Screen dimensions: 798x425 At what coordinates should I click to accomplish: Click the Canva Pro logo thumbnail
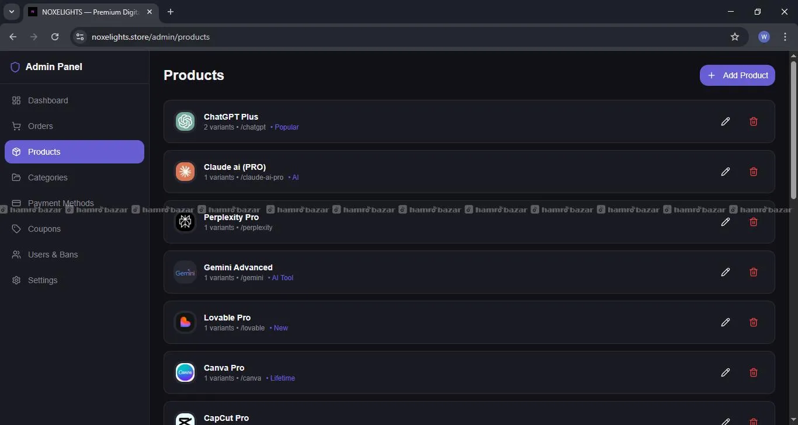click(x=185, y=372)
